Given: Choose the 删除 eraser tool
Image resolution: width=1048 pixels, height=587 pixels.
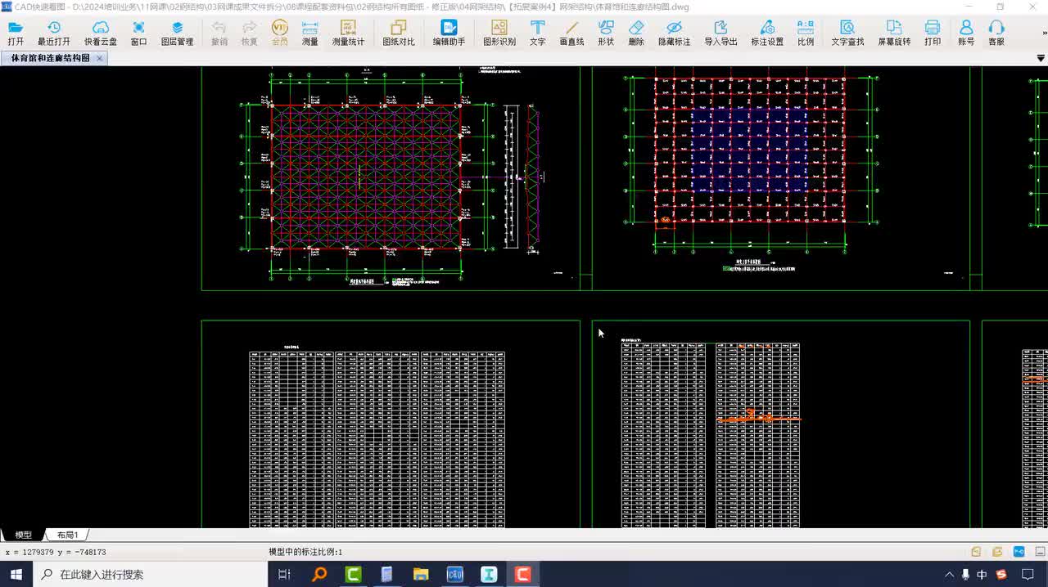Looking at the screenshot, I should point(636,33).
